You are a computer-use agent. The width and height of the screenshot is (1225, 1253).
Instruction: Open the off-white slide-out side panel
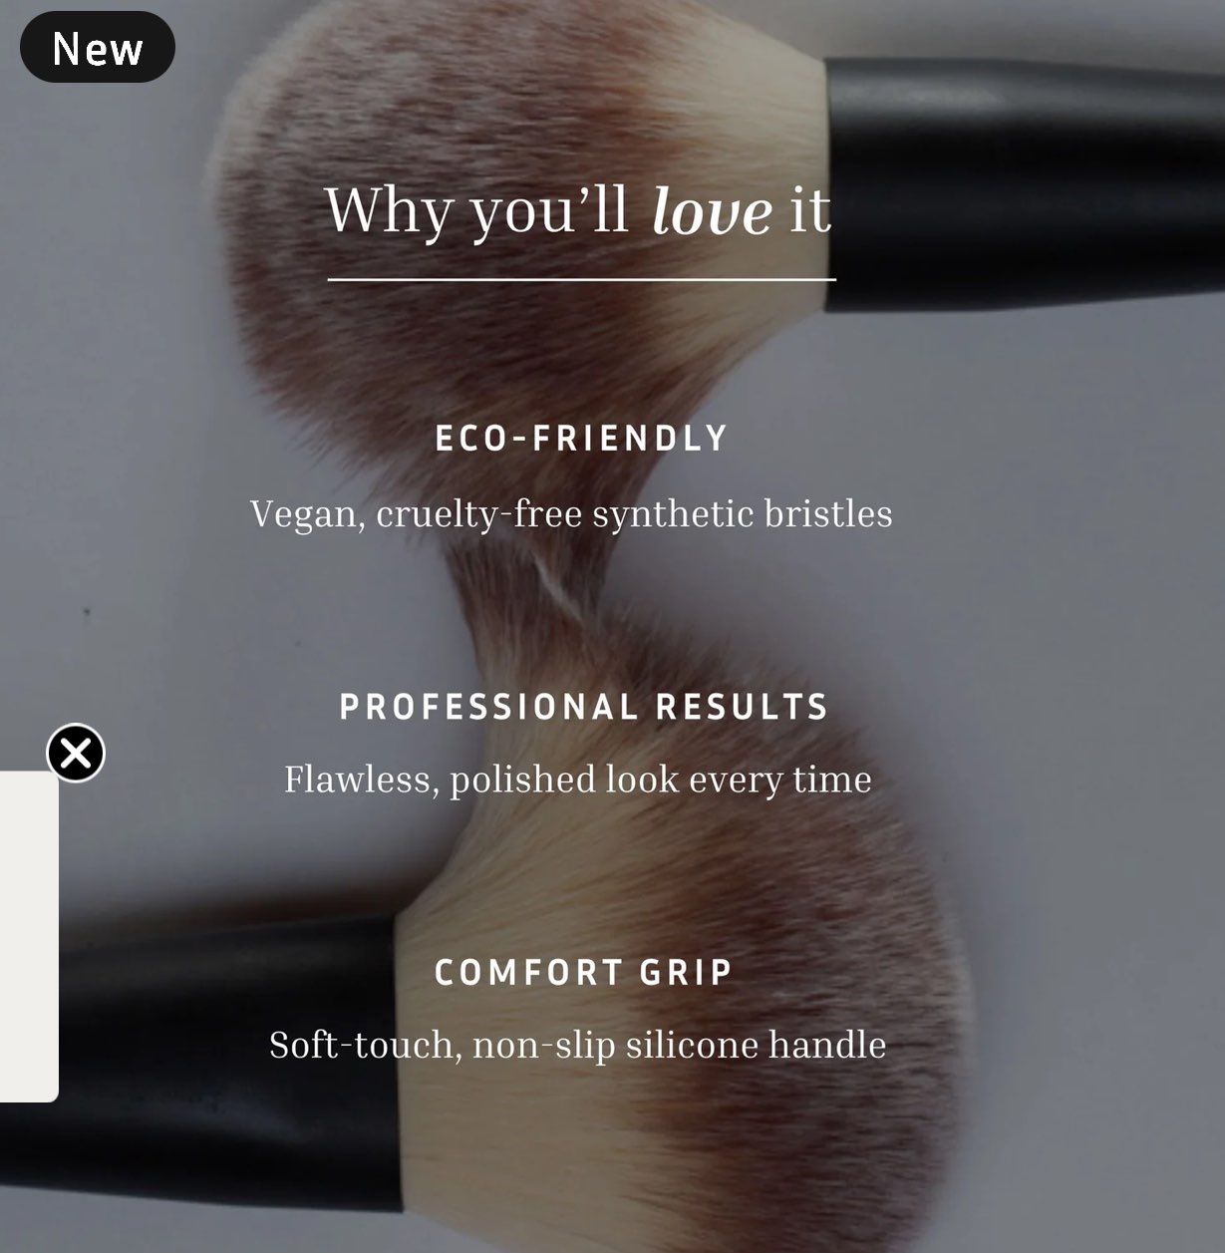coord(29,936)
